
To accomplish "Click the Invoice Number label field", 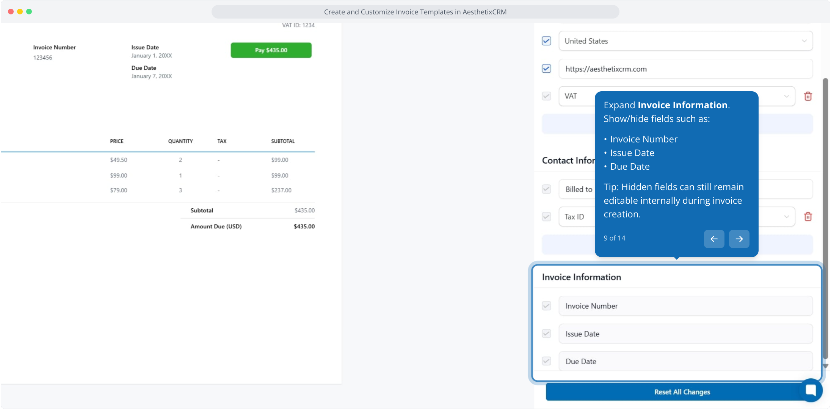I will click(685, 306).
